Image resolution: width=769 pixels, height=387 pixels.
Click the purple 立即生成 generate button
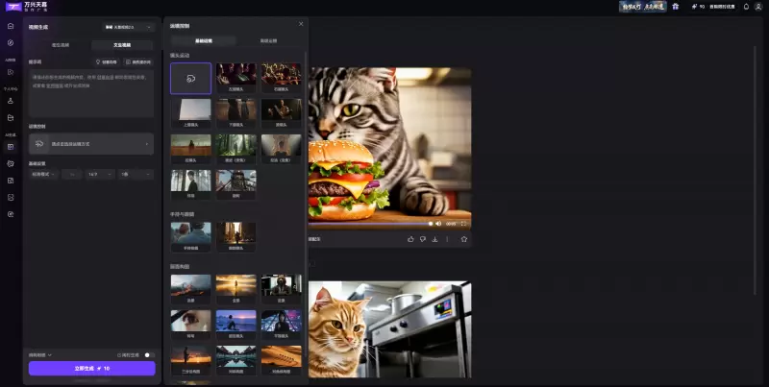click(x=91, y=368)
